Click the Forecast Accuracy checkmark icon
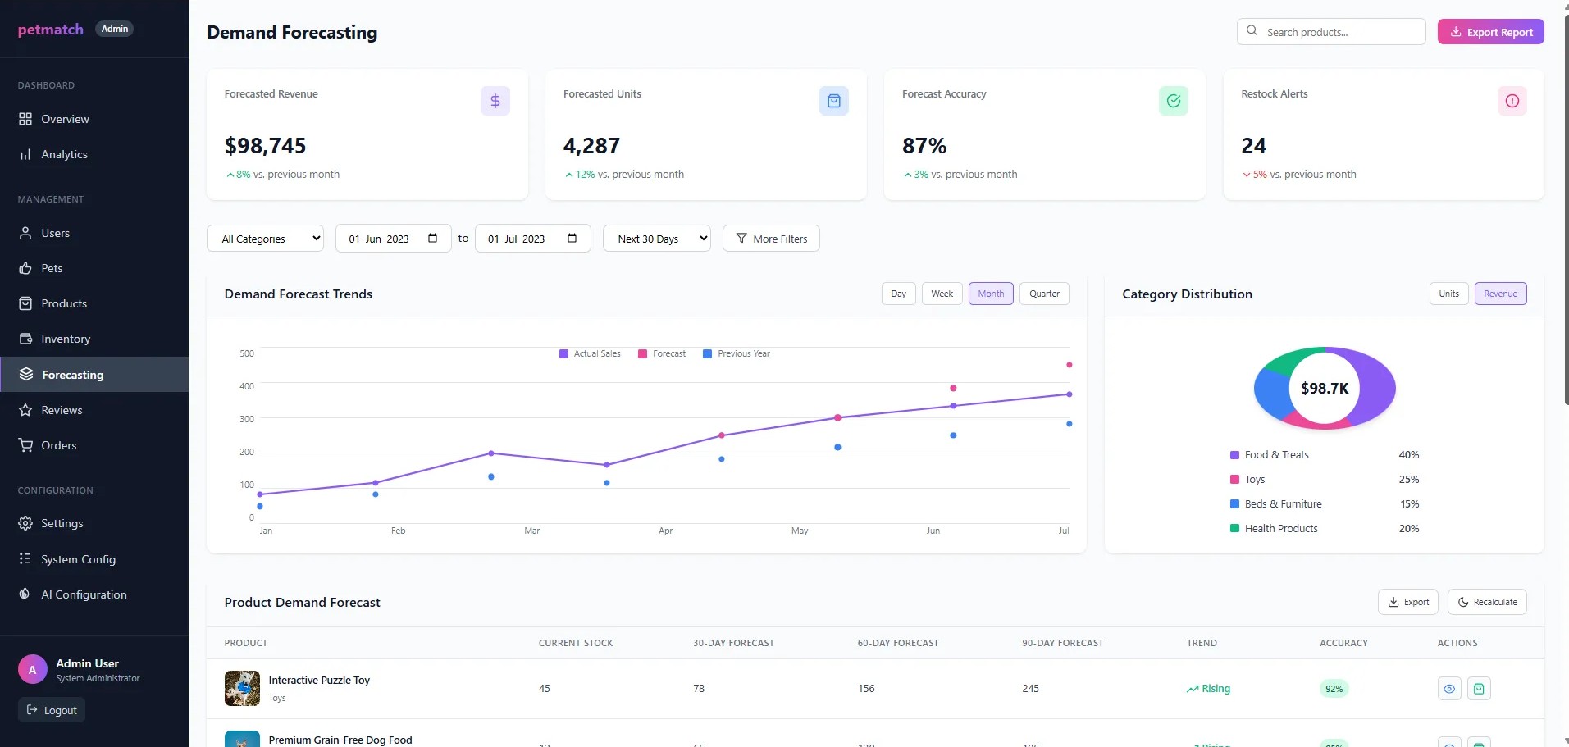This screenshot has width=1569, height=747. [1173, 101]
